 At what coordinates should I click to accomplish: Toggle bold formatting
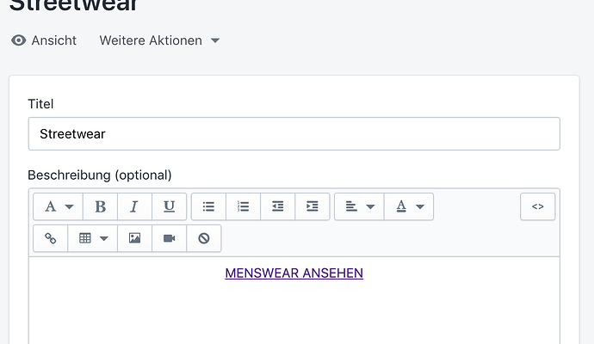[101, 206]
